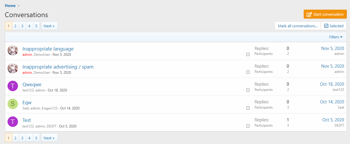The width and height of the screenshot is (350, 144).
Task: Click the green S avatar next to Eqw
Action: click(13, 104)
